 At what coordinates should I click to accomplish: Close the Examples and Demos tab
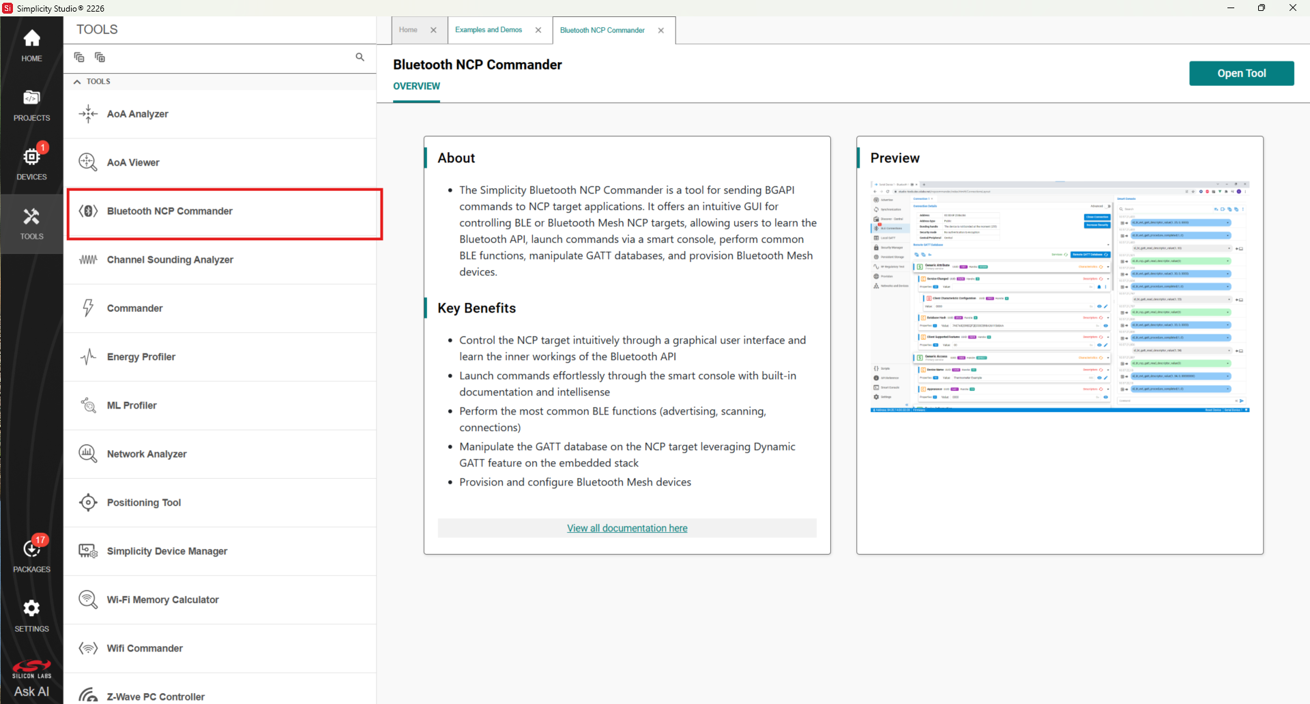tap(538, 30)
